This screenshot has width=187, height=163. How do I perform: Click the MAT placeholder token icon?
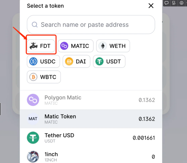pos(33,119)
